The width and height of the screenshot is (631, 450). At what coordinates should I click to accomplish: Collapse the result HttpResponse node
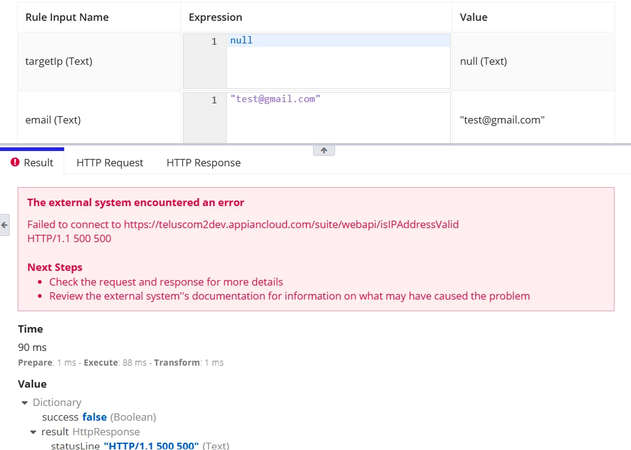(33, 432)
